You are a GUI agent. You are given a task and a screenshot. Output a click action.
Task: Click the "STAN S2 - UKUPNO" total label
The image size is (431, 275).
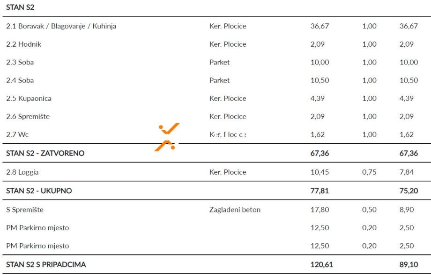[x=39, y=191]
